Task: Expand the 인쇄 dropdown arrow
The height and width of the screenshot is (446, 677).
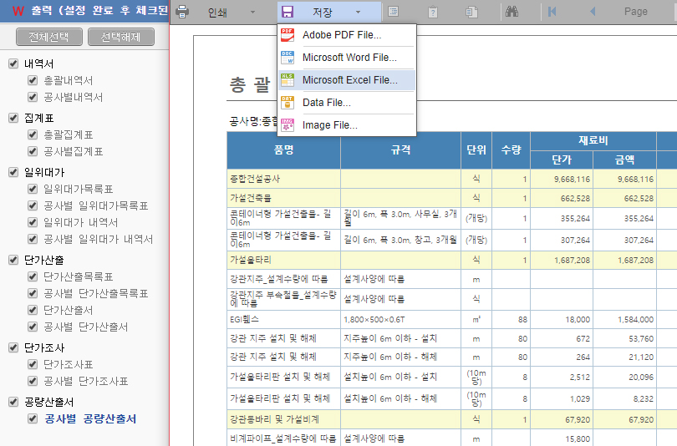Action: pyautogui.click(x=253, y=12)
